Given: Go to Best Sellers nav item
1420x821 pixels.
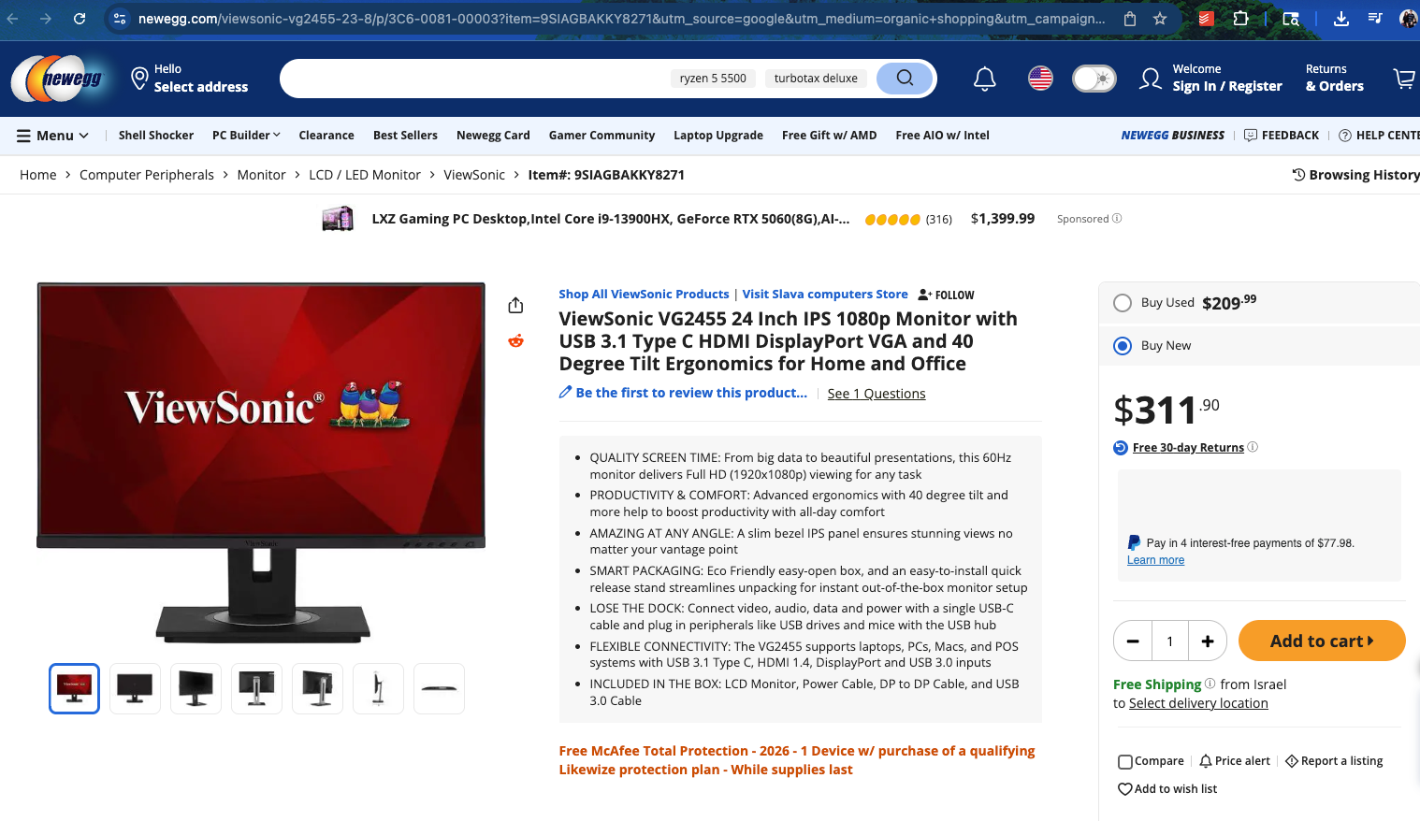Looking at the screenshot, I should tap(405, 136).
